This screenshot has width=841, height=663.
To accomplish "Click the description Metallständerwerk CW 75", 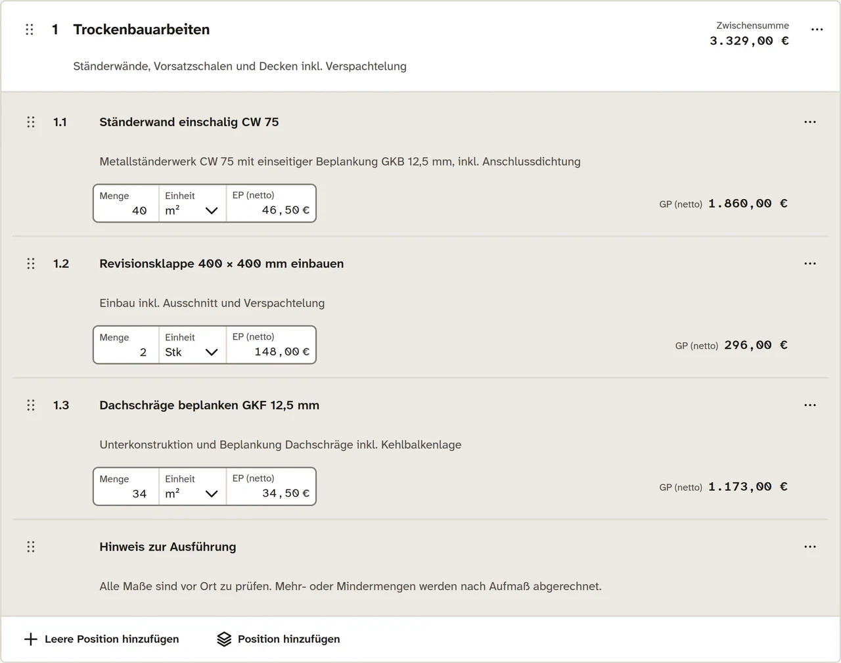I will pos(340,162).
